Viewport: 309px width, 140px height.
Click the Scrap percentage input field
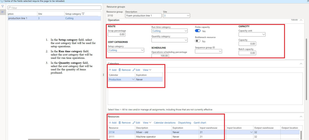click(x=116, y=34)
